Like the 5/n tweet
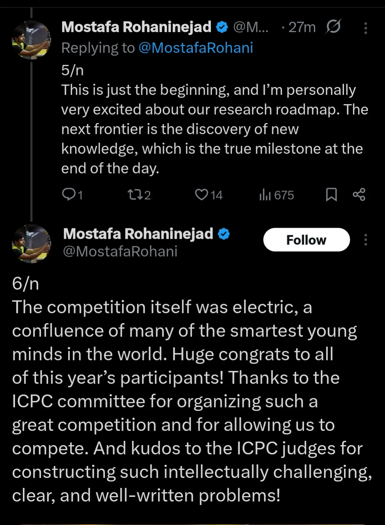The image size is (385, 525). pyautogui.click(x=202, y=195)
